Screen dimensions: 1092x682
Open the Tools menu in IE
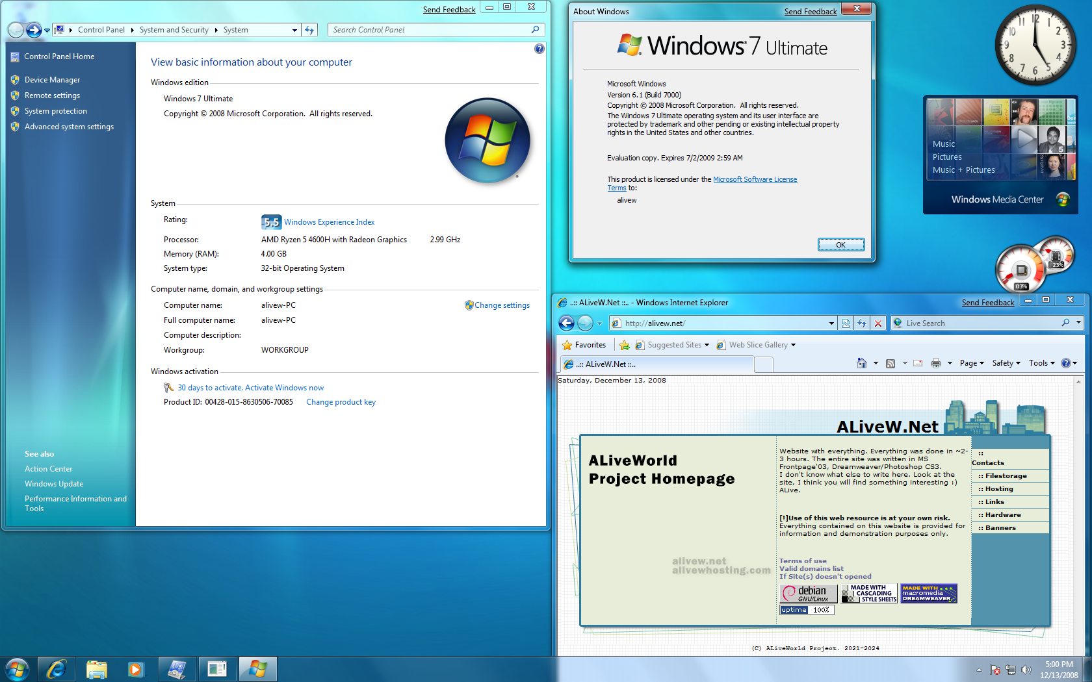1042,363
